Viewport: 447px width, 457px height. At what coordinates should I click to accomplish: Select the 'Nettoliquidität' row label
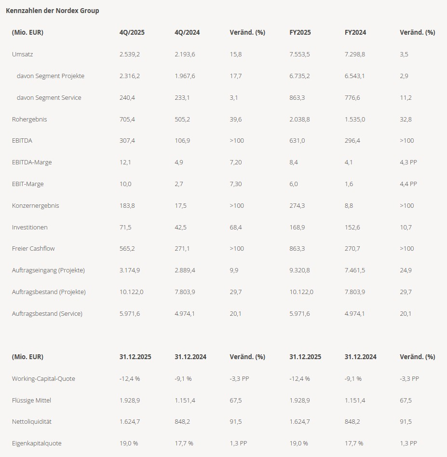(32, 422)
